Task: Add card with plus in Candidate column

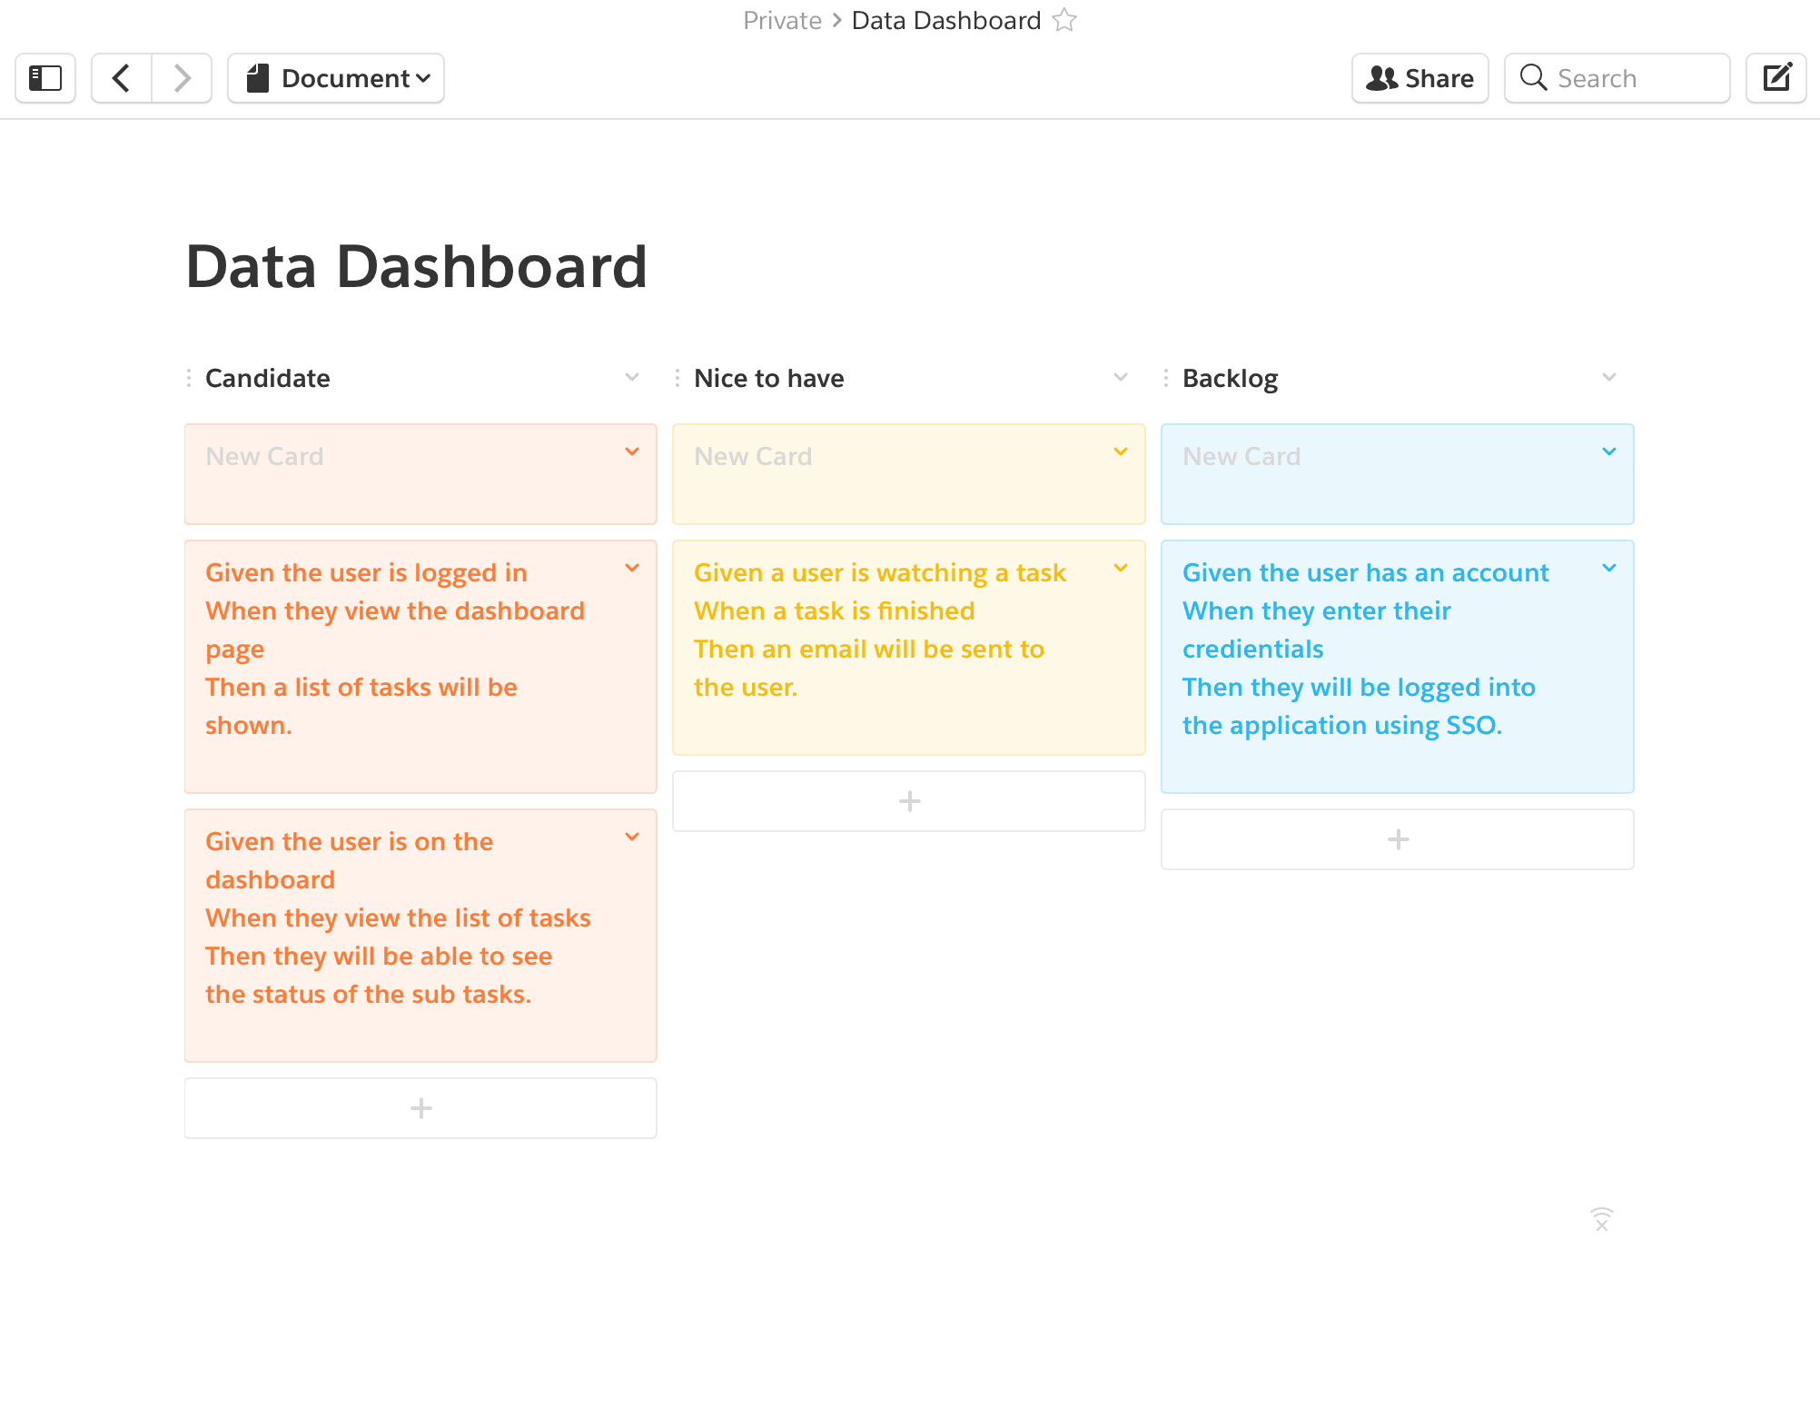Action: pyautogui.click(x=420, y=1108)
